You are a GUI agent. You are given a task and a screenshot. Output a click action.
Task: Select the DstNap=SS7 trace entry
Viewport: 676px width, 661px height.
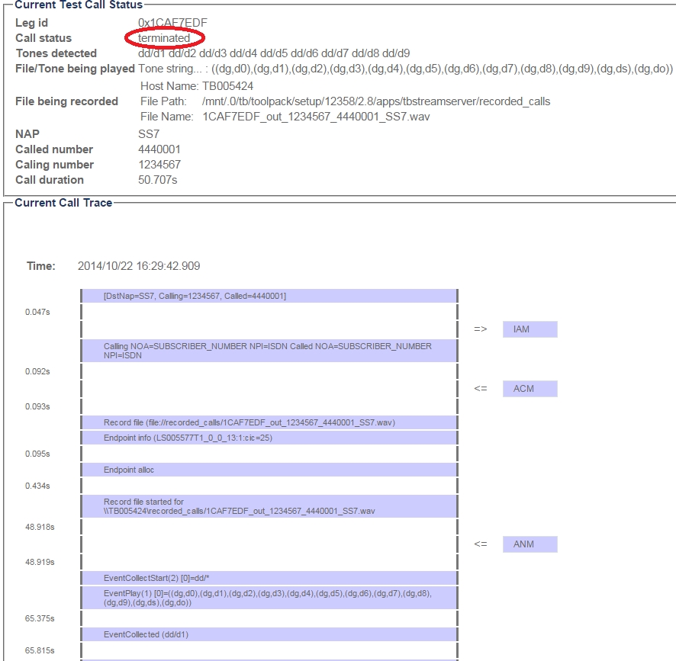[x=269, y=296]
